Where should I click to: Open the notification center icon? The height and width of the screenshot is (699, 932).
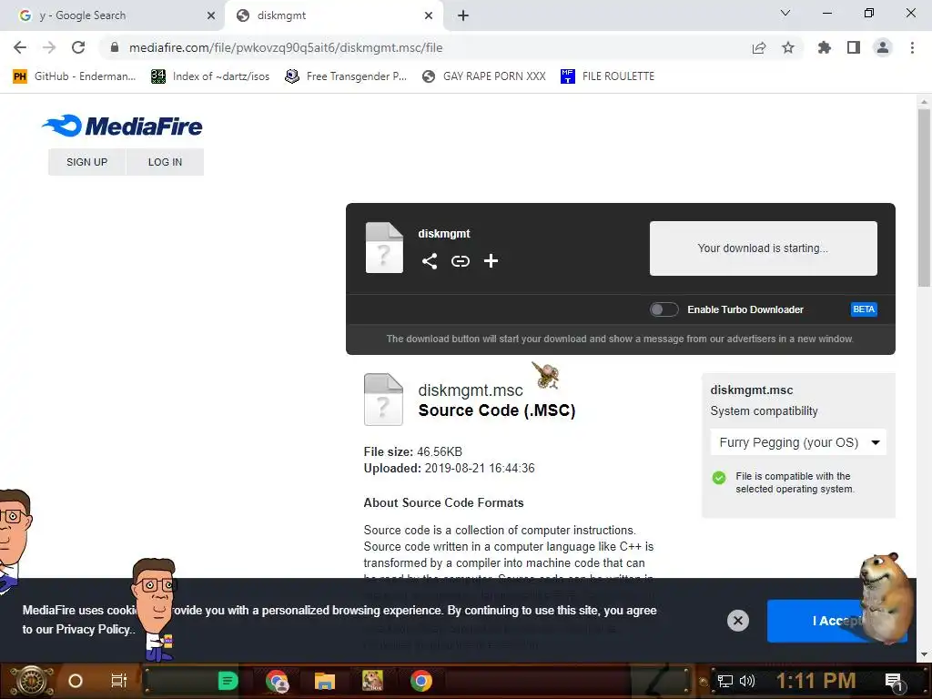point(894,682)
